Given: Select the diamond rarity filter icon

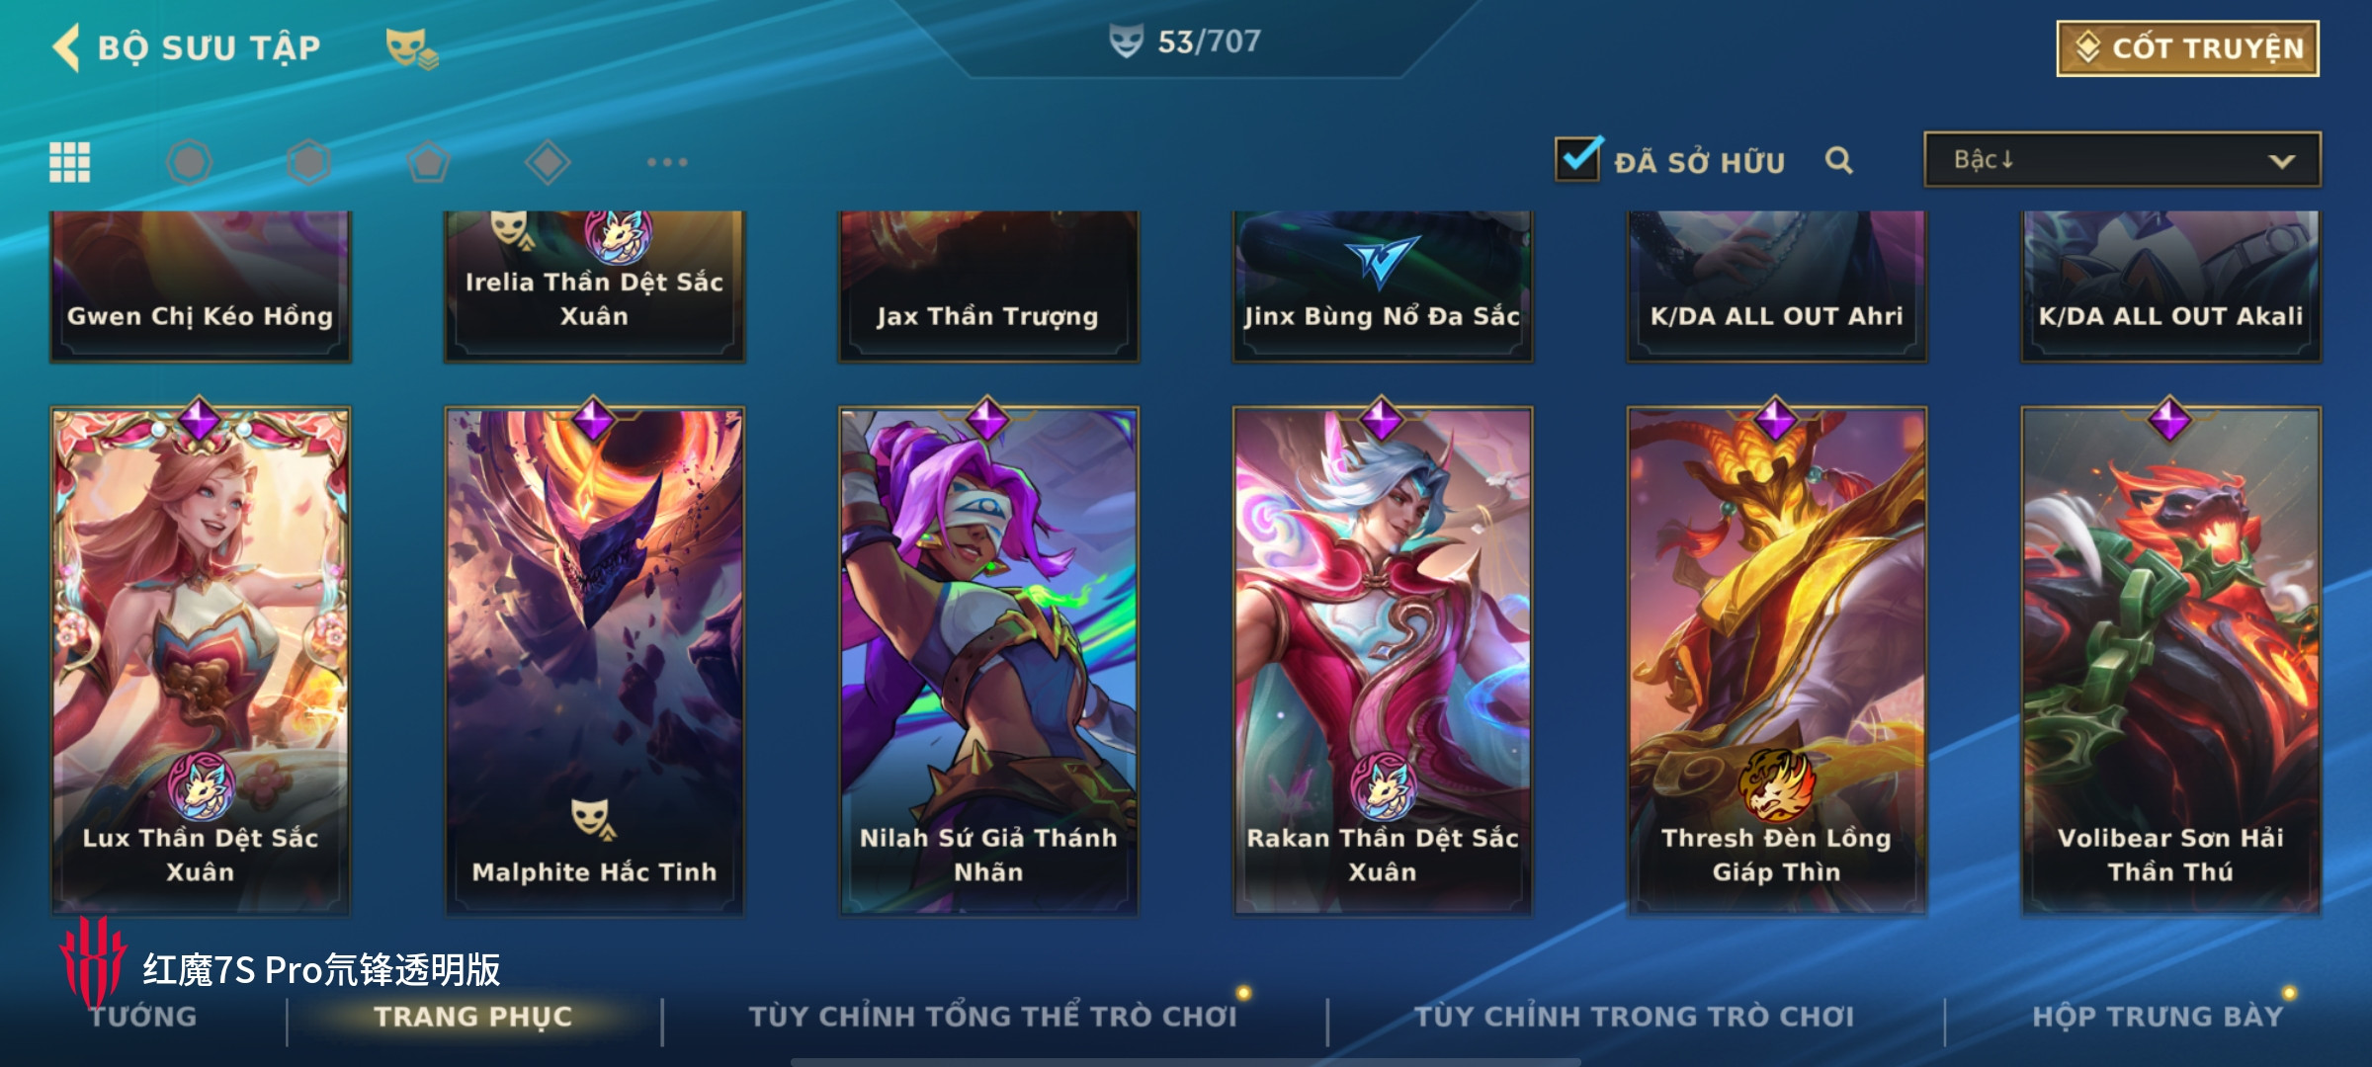Looking at the screenshot, I should (x=548, y=162).
